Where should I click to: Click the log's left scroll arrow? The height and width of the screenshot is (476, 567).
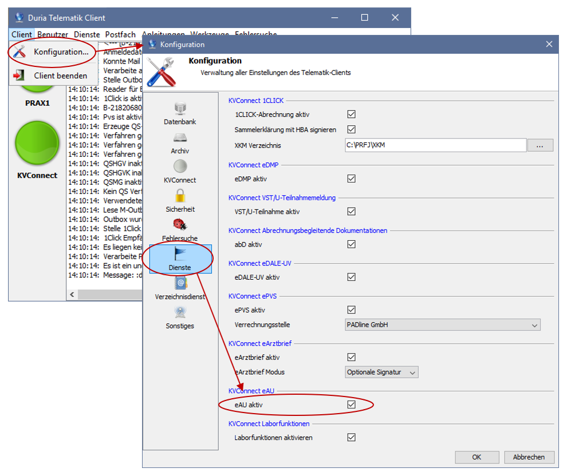tap(72, 294)
